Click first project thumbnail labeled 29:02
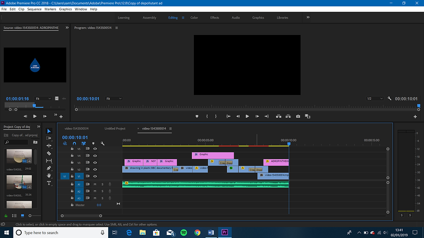The image size is (424, 238). (x=19, y=156)
